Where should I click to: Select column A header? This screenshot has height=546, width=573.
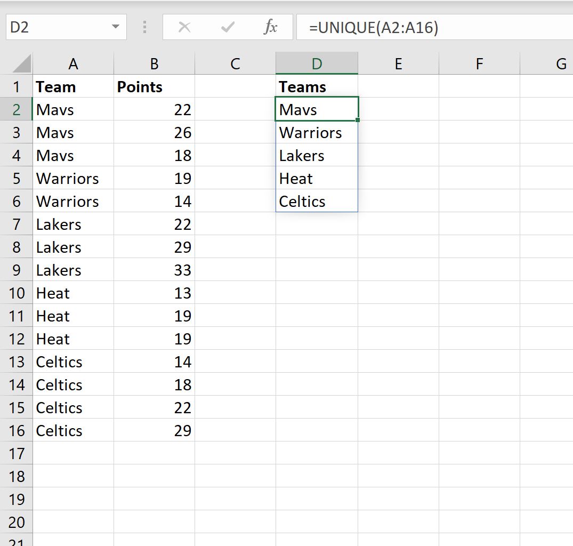73,63
